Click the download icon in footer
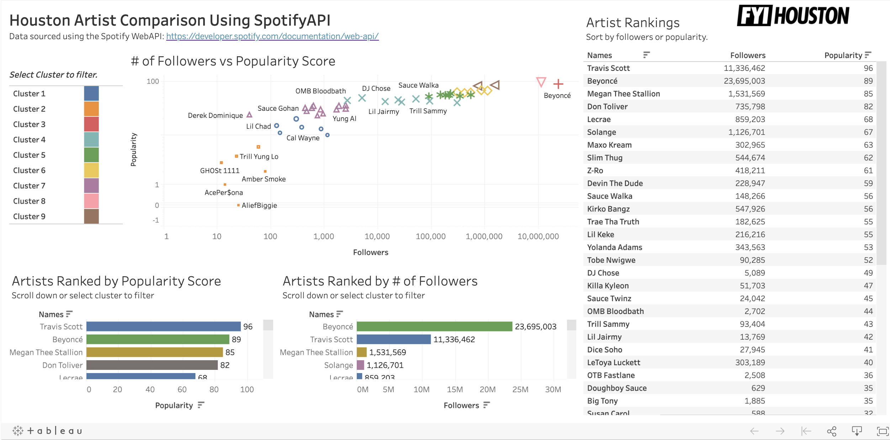This screenshot has height=440, width=890. tap(857, 431)
